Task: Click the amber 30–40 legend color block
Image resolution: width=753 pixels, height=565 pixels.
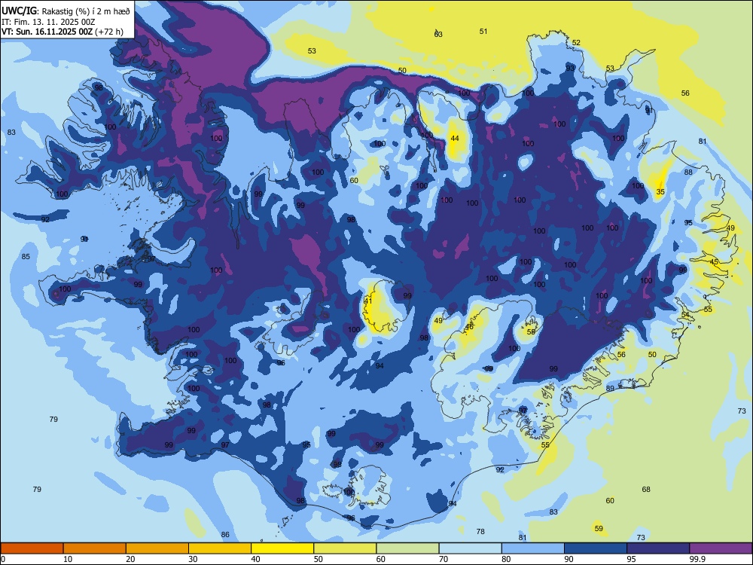Action: point(220,548)
